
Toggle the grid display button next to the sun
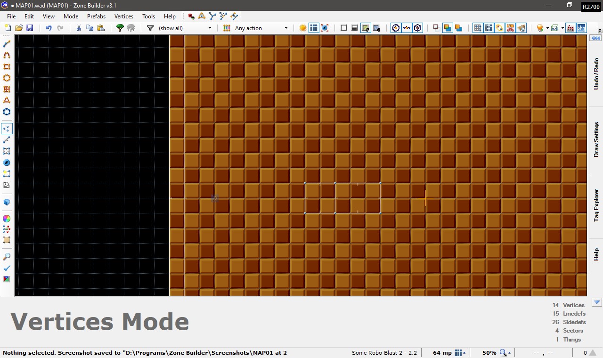[314, 28]
